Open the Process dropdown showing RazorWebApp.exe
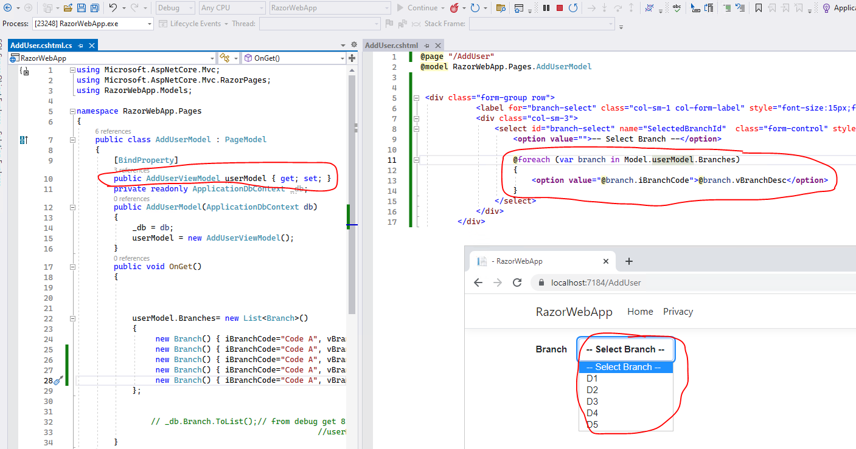 [x=92, y=24]
